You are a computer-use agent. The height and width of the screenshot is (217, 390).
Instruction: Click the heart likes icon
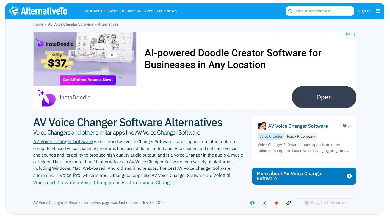(x=344, y=126)
